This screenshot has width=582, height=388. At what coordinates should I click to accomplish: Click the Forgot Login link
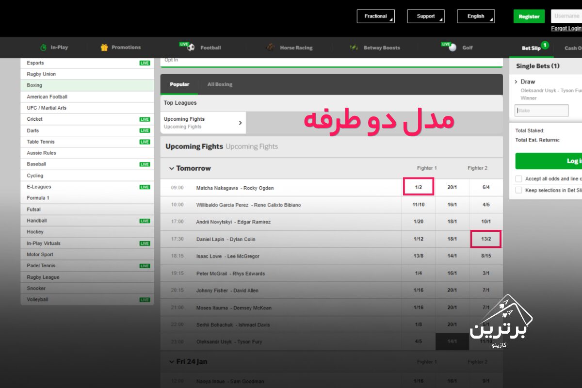point(566,29)
